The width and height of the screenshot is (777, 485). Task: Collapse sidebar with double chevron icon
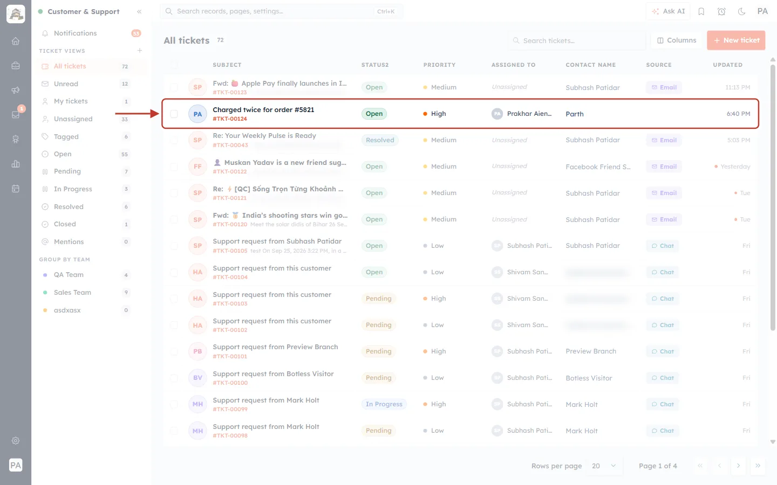[139, 11]
